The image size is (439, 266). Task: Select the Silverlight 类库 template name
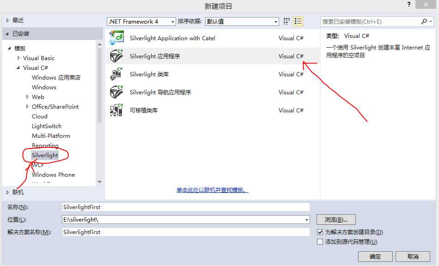pyautogui.click(x=149, y=74)
